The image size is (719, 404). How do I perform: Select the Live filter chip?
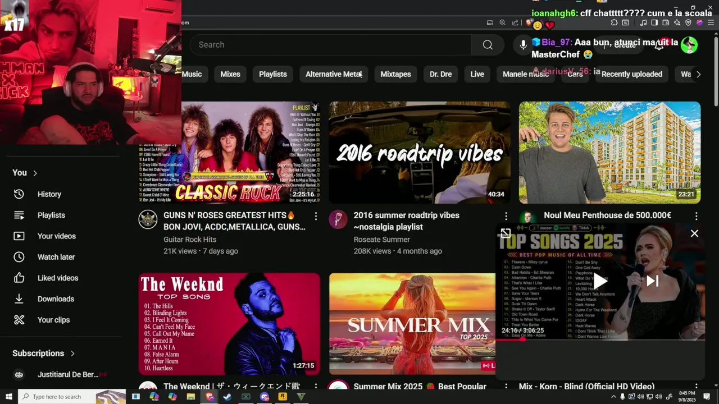point(477,74)
